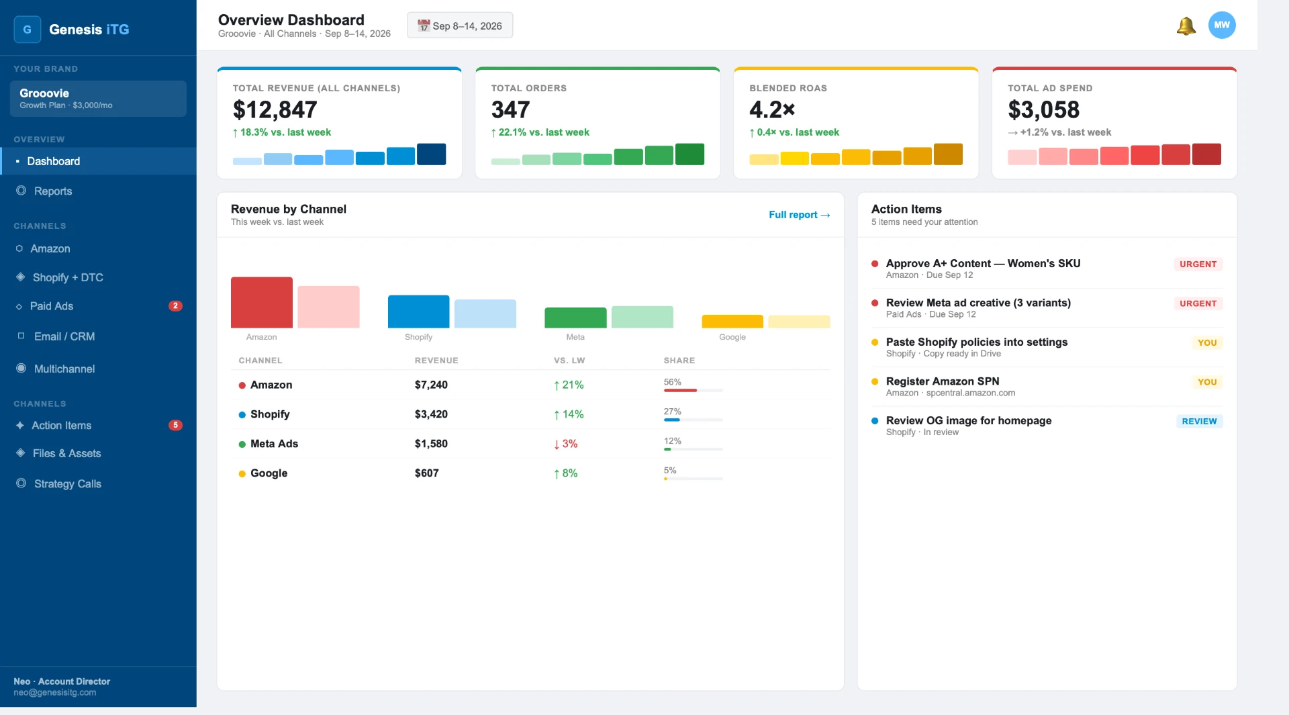Click the Paid Ads sidebar icon

click(x=19, y=307)
